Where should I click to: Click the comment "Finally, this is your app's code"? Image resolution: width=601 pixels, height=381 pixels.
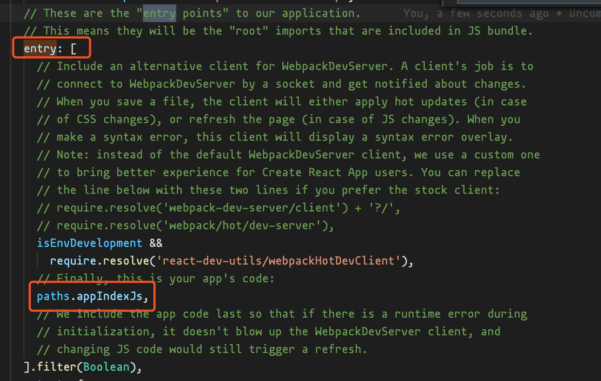pyautogui.click(x=165, y=279)
